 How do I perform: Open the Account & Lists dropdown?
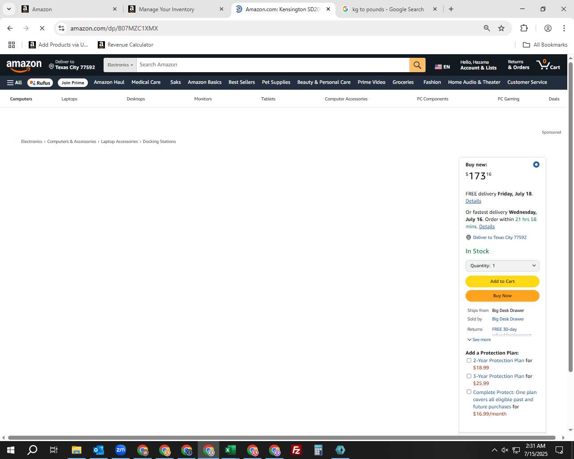coord(478,65)
